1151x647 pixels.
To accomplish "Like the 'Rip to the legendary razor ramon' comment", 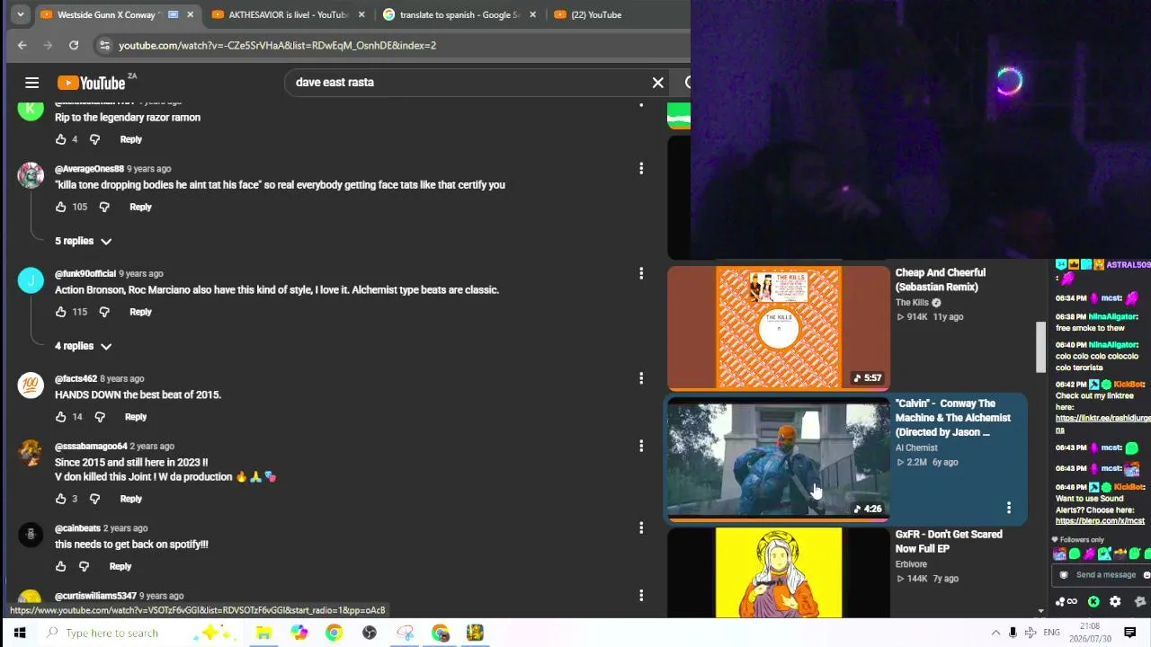I will pyautogui.click(x=60, y=139).
